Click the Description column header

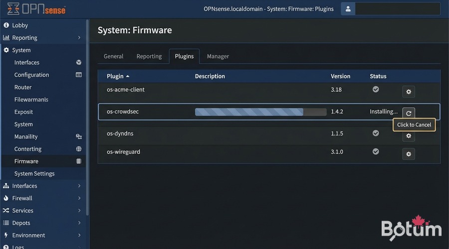point(210,76)
